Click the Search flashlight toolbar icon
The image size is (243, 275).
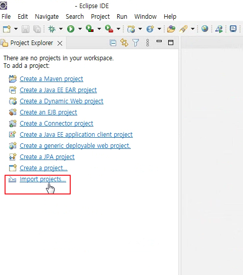[183, 29]
